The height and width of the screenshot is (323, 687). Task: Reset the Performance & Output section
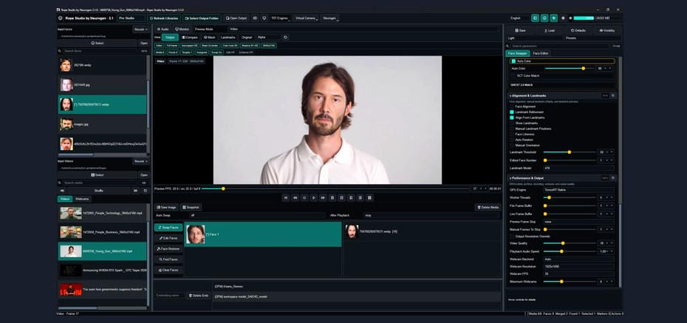[x=613, y=178]
